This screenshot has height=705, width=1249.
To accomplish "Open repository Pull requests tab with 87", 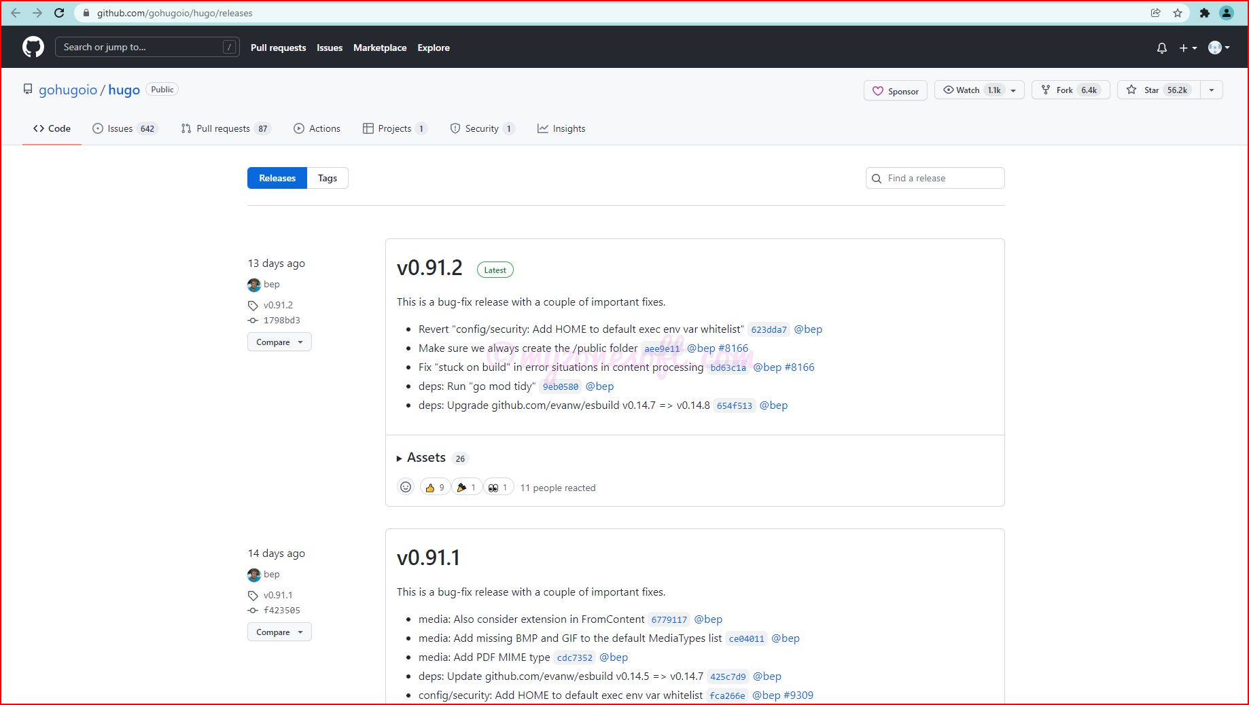I will (x=226, y=128).
